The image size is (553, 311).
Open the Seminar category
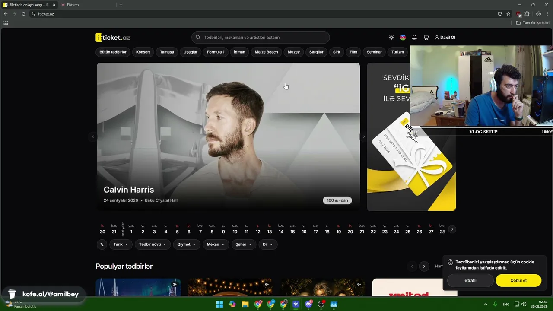[x=374, y=52]
